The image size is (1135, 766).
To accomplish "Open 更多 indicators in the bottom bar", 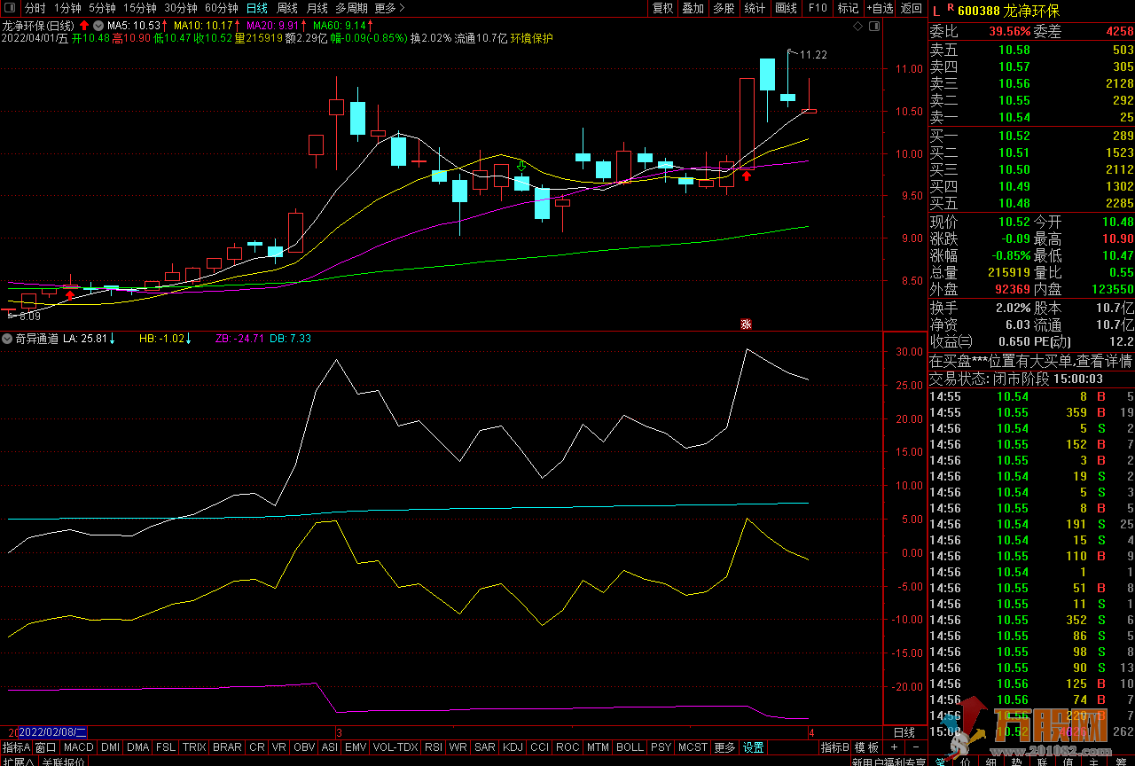I will tap(724, 747).
